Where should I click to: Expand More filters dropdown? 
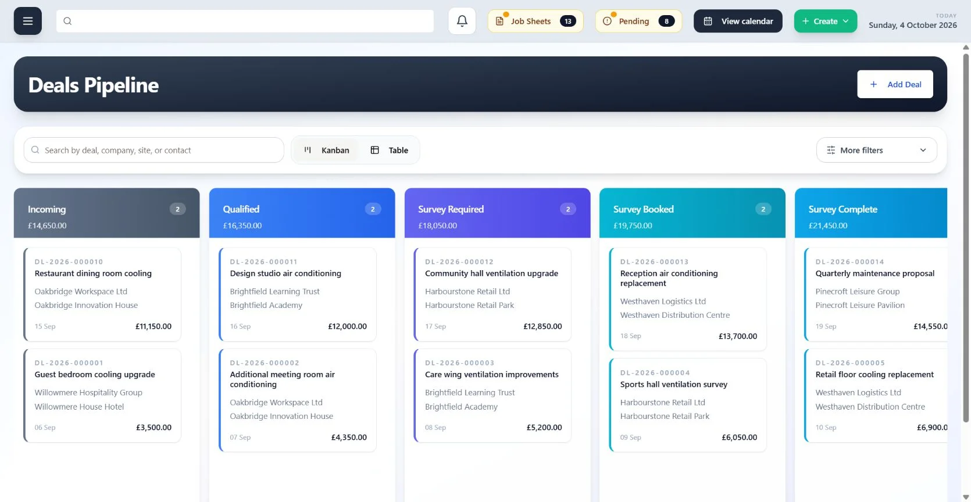pos(877,150)
